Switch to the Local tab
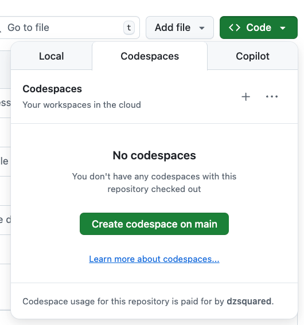304x325 pixels. [x=52, y=56]
